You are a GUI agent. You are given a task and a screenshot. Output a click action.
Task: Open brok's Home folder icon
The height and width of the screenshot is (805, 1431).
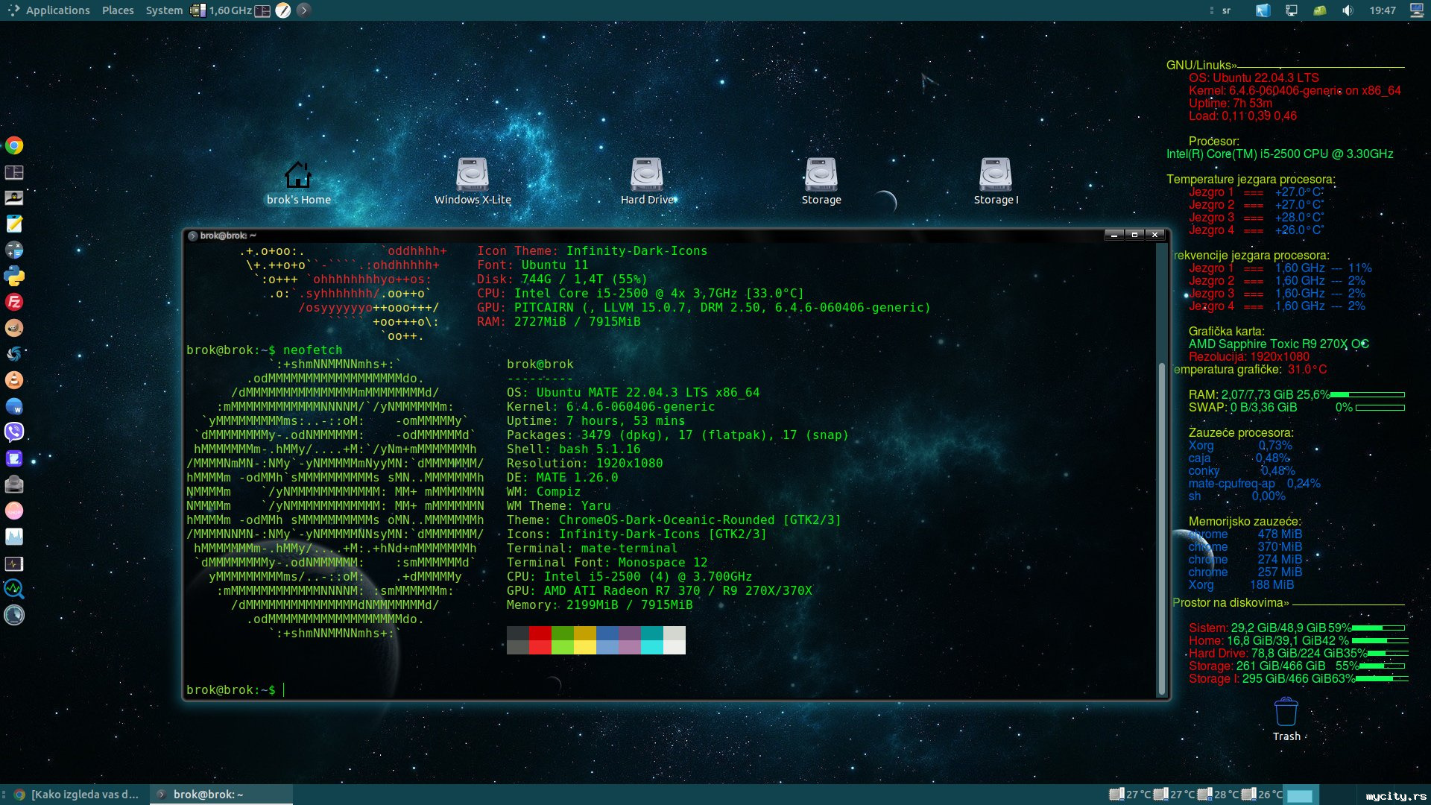tap(298, 175)
